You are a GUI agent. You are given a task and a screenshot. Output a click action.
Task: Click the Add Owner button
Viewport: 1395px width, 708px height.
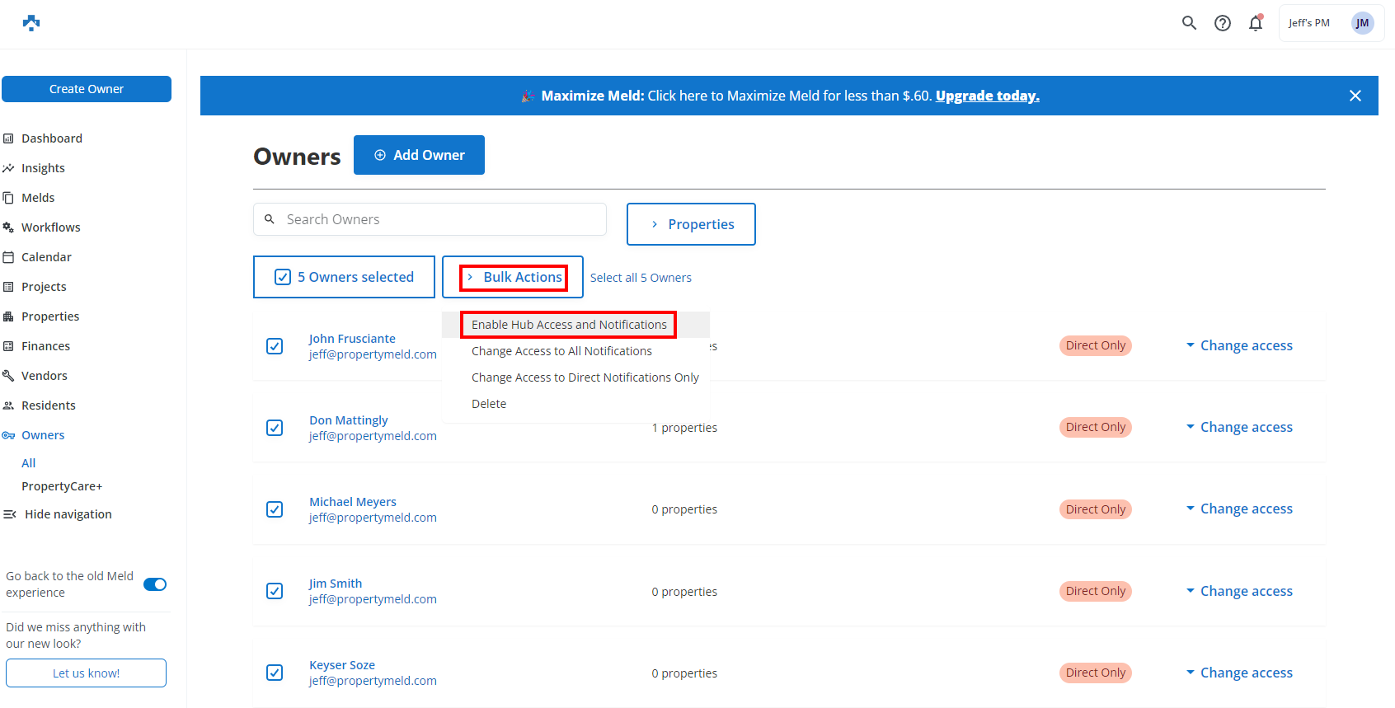[x=419, y=155]
